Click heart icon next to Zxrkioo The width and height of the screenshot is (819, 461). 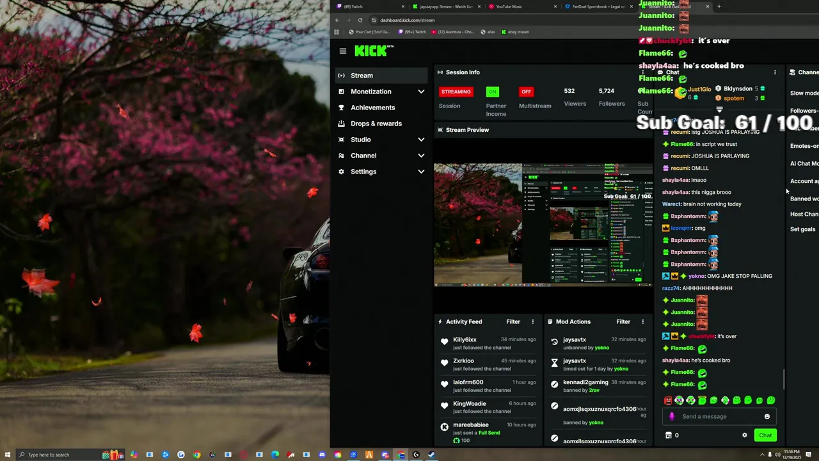(x=445, y=363)
